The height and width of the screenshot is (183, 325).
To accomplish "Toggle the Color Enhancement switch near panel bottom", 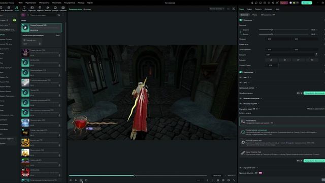I will tap(241, 168).
